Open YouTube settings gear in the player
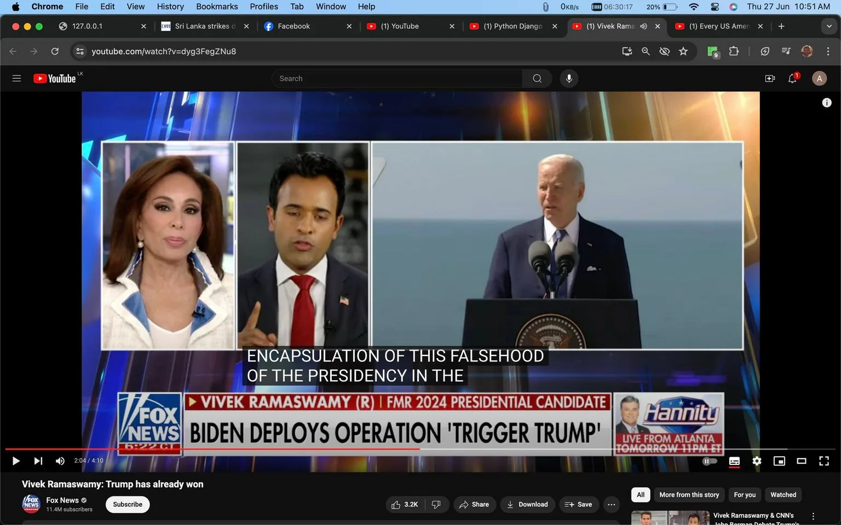 [757, 461]
